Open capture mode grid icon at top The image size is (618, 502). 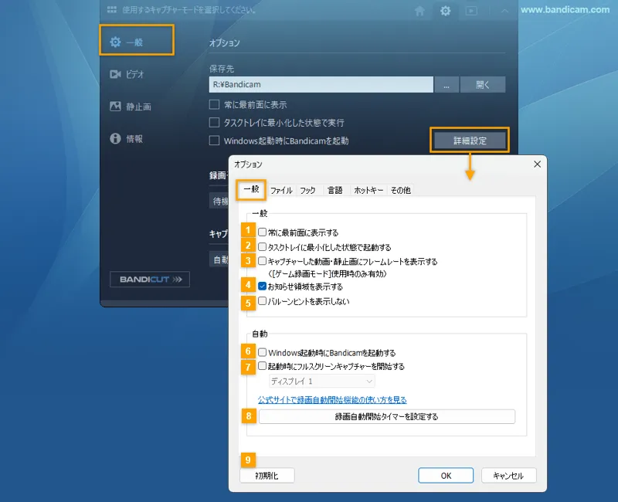112,9
